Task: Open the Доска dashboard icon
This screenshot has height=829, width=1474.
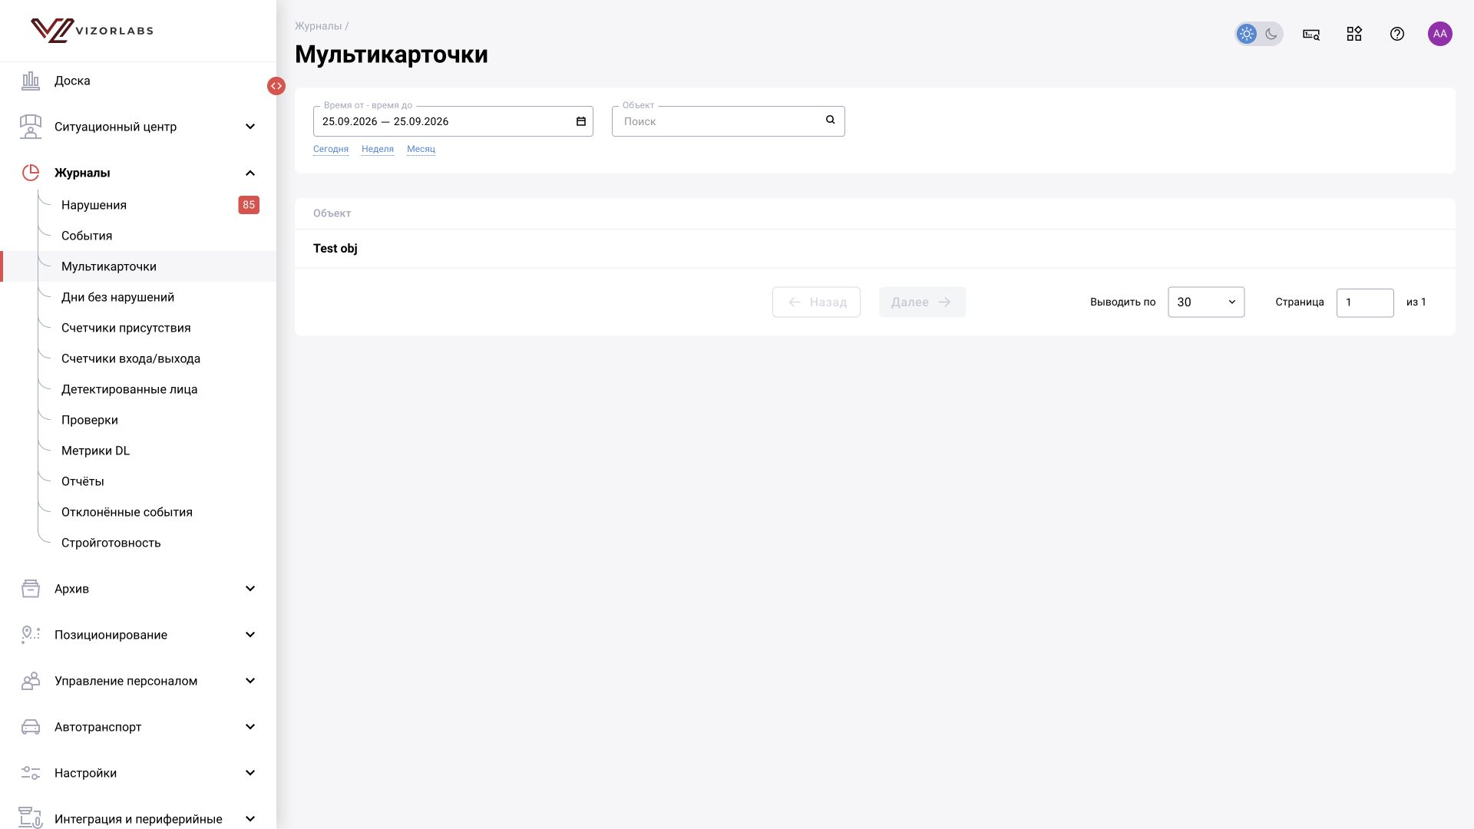Action: (31, 81)
